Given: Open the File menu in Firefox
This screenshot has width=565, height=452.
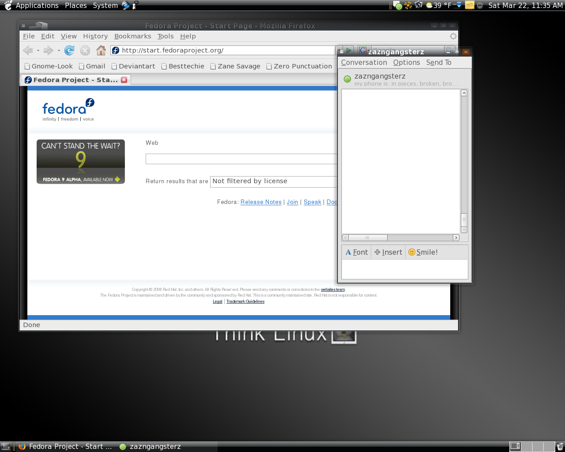Looking at the screenshot, I should (29, 36).
